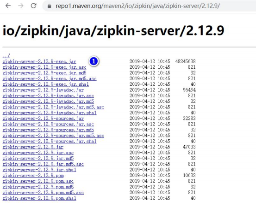Open zipkin-server-2.12.9-sources.jar.sha1 link
256x208 pixels.
(50, 141)
